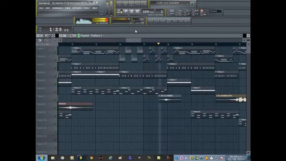Mute Track 8 using its green light
This screenshot has width=286, height=161.
pos(55,108)
